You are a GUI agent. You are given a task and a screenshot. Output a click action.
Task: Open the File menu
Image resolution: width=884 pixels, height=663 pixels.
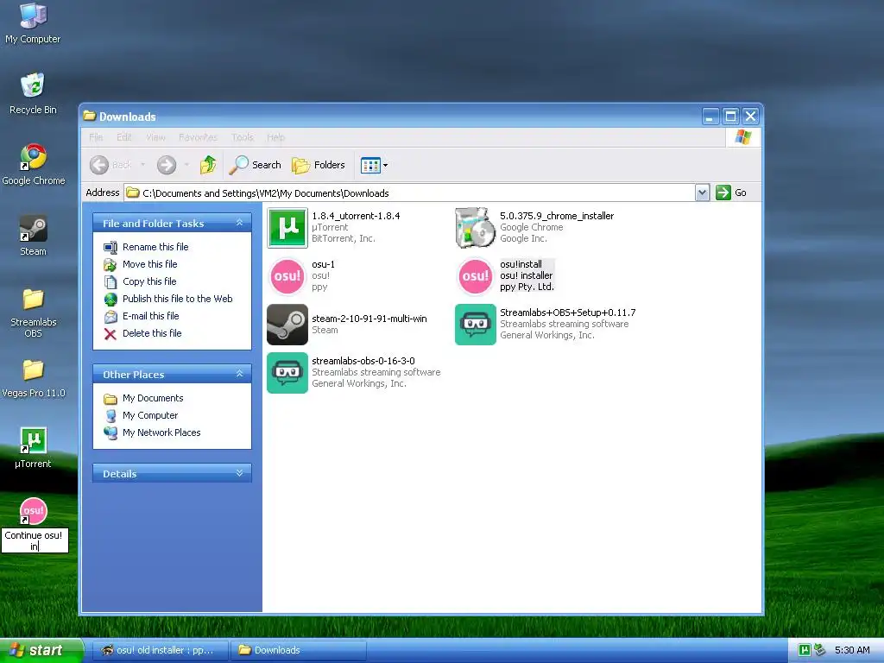[96, 137]
